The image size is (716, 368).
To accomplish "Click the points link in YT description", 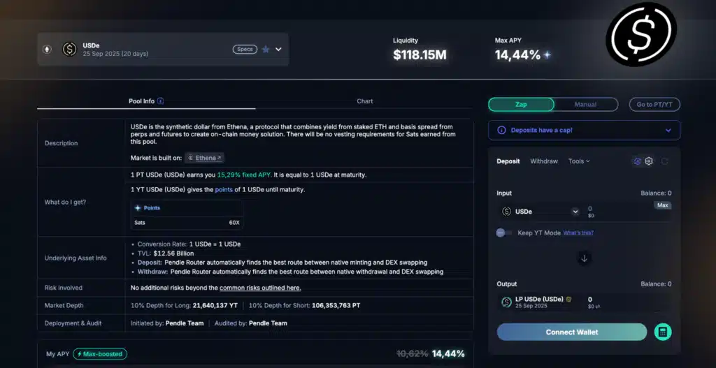I will [224, 189].
